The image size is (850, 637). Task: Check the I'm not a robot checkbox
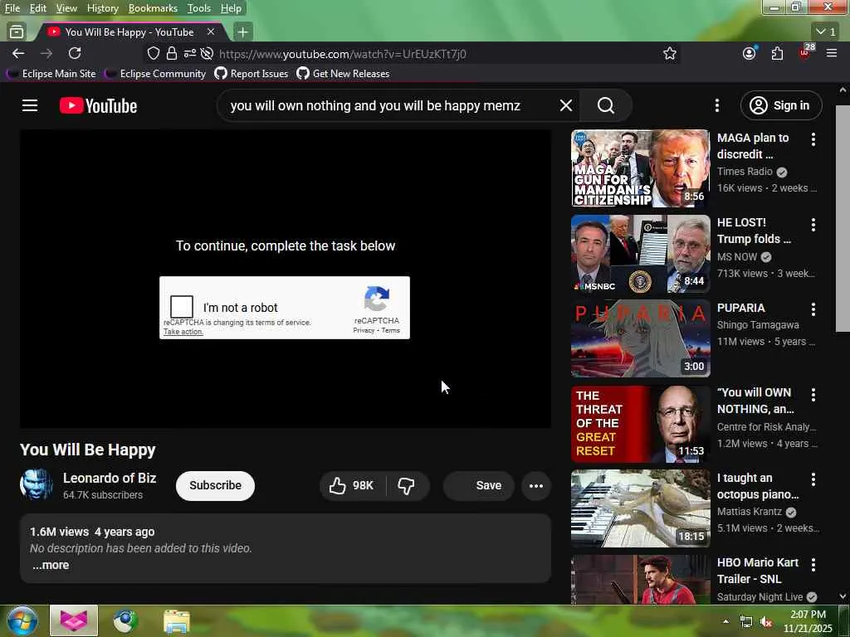click(182, 307)
